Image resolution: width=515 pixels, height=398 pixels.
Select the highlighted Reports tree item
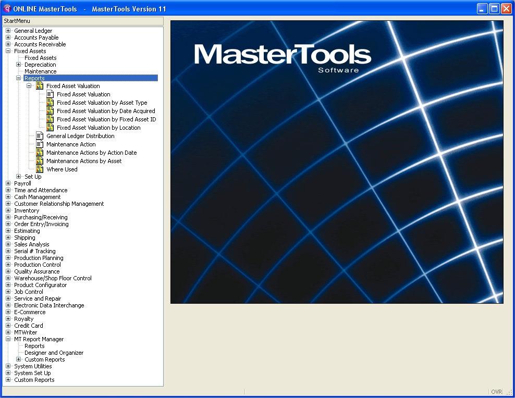click(x=91, y=78)
